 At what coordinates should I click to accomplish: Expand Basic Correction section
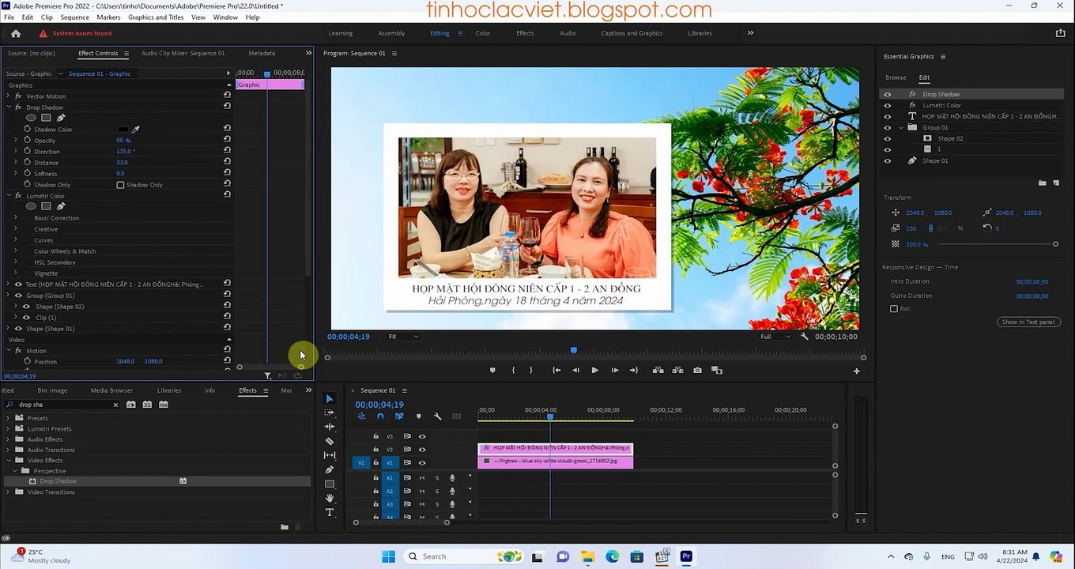(x=15, y=218)
